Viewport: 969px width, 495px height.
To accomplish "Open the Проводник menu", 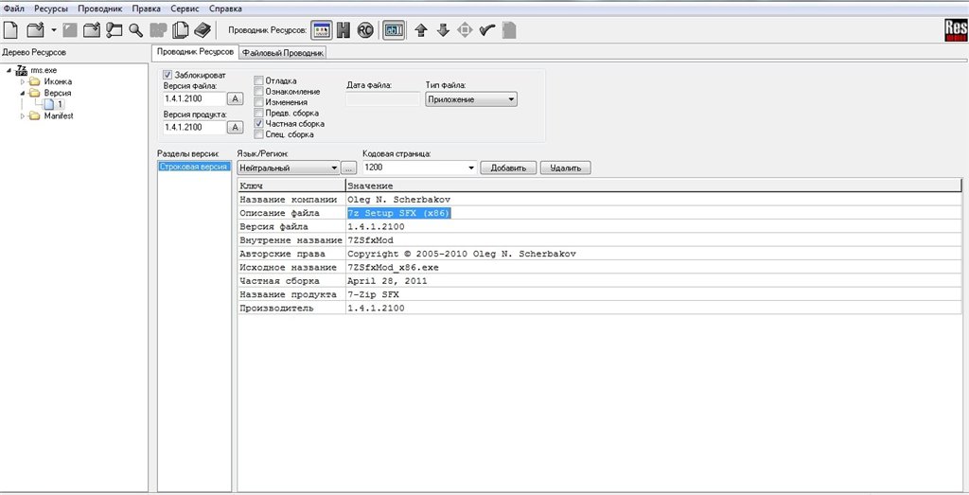I will coord(100,9).
